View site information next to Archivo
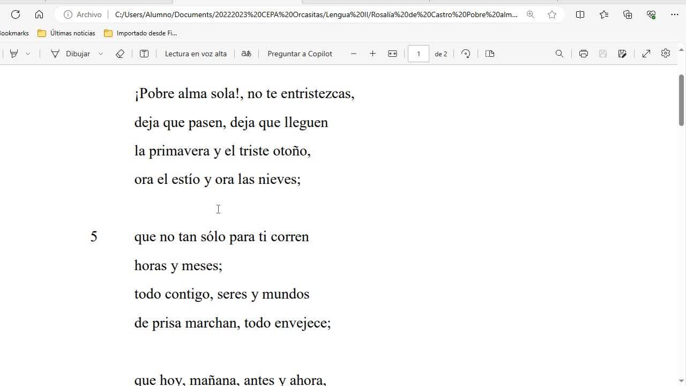Image resolution: width=686 pixels, height=386 pixels. [x=68, y=14]
